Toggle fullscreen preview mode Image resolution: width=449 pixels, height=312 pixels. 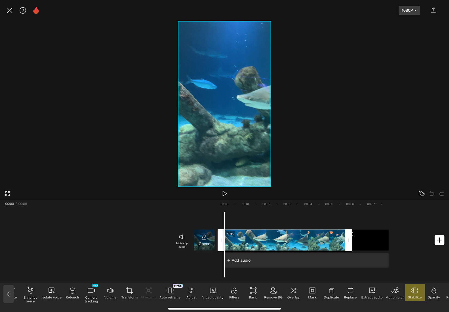point(8,194)
